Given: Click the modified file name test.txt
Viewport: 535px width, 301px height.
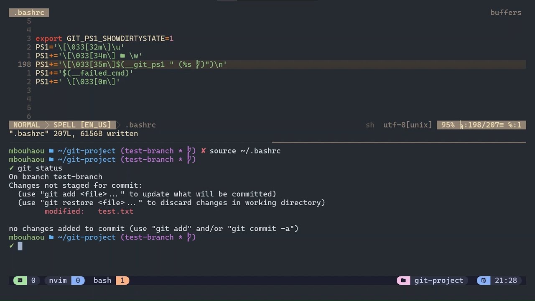Looking at the screenshot, I should click(x=116, y=212).
